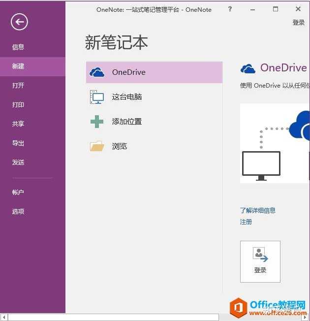Select the 这台电脑 location text
The height and width of the screenshot is (321, 310).
click(127, 97)
